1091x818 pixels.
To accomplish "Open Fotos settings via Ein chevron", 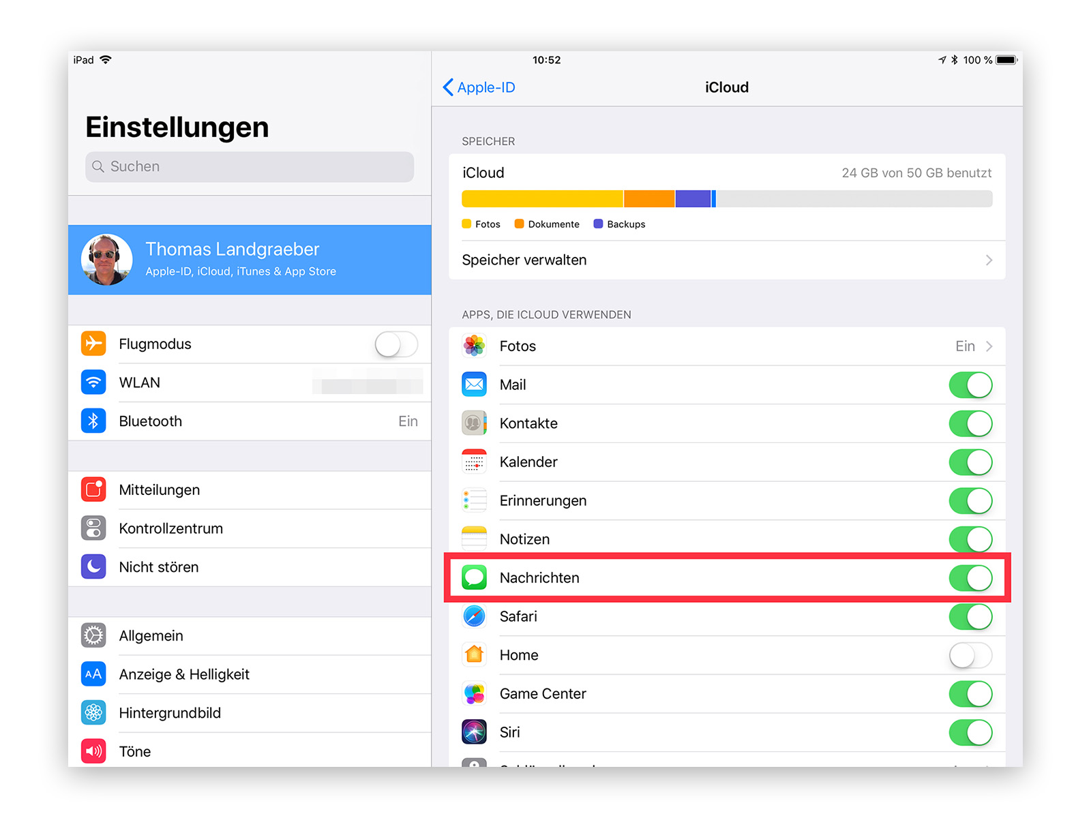I will click(x=989, y=346).
